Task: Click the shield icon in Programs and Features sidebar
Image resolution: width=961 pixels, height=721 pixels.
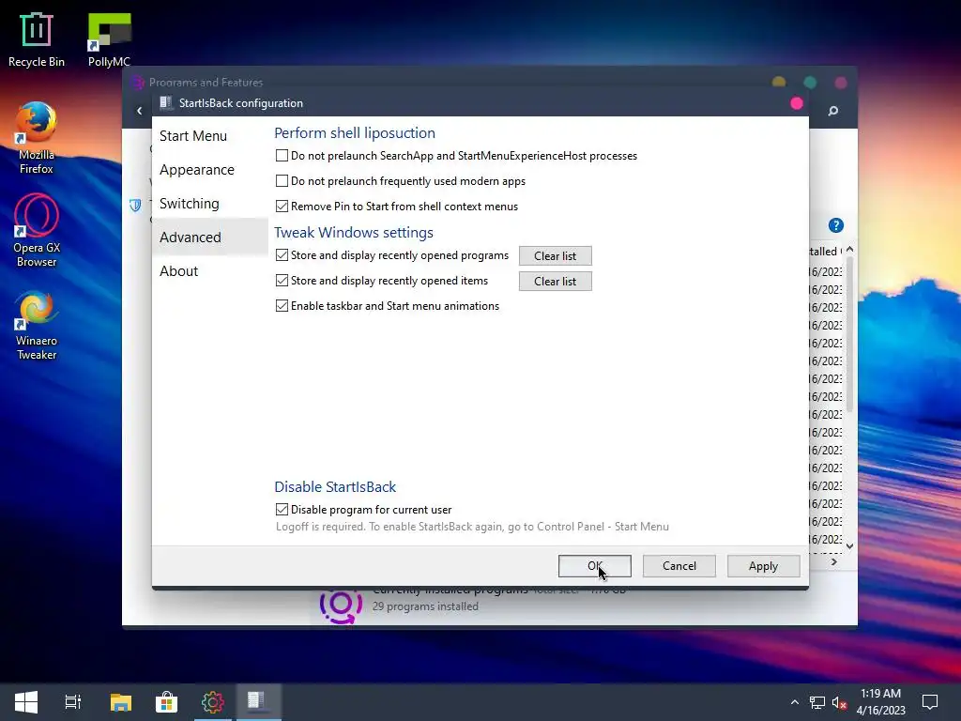Action: pos(135,205)
